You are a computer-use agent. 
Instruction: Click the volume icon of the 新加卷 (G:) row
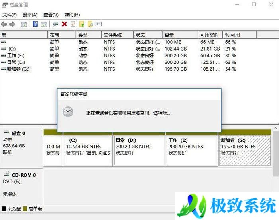3,69
